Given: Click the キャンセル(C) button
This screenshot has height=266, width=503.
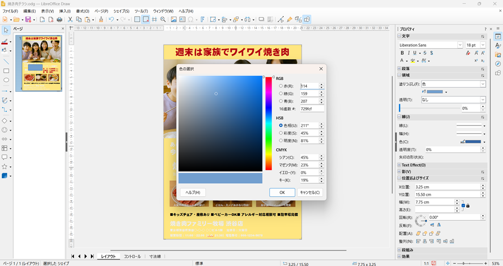Looking at the screenshot, I should click(309, 192).
